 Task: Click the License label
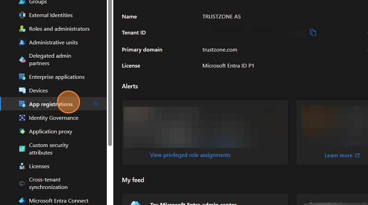tap(131, 66)
